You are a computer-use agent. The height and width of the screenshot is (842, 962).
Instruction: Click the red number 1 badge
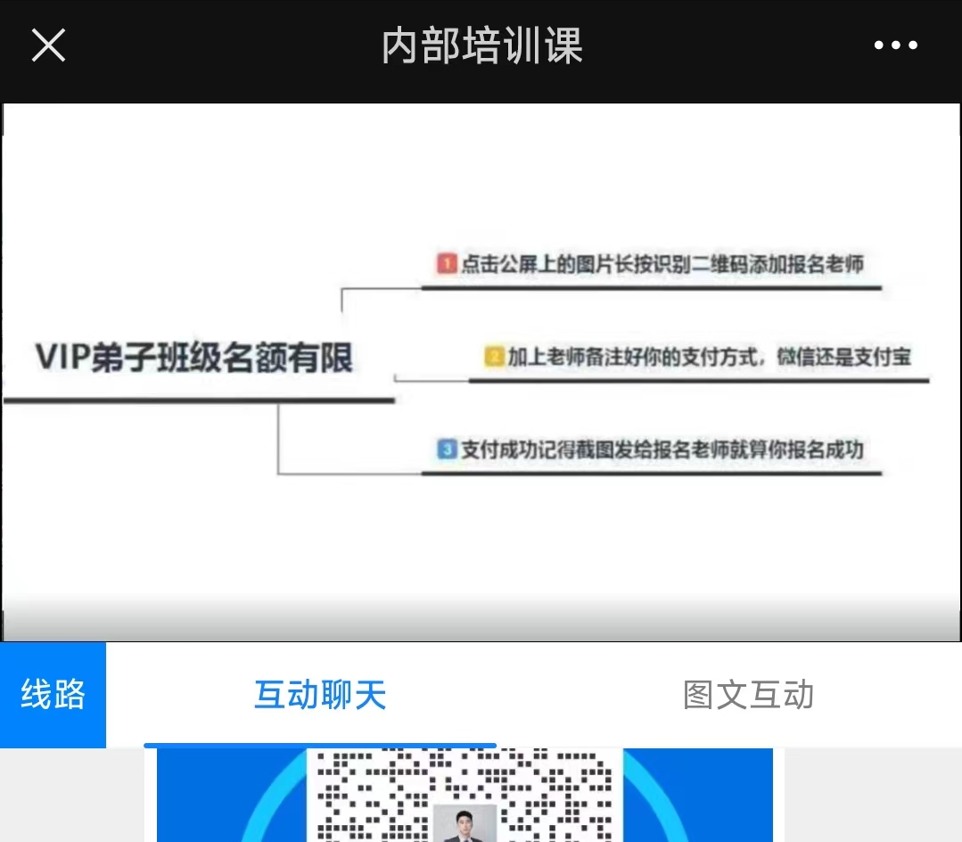pos(446,264)
